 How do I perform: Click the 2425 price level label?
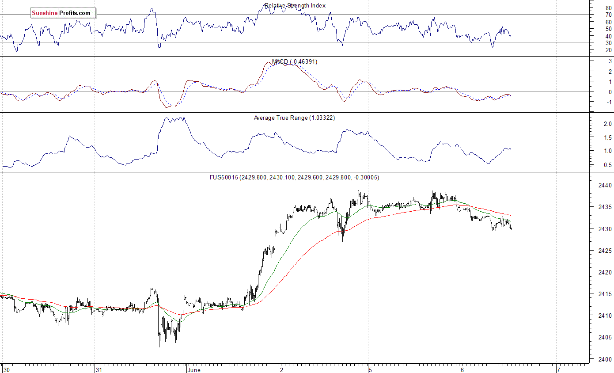click(x=605, y=251)
